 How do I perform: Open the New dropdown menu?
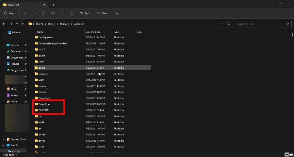coord(10,13)
